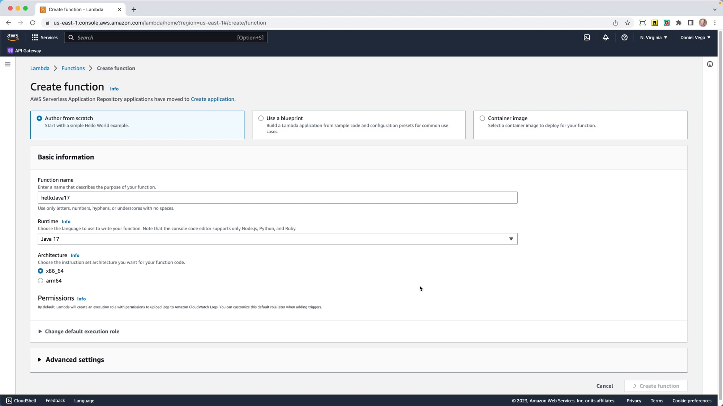This screenshot has width=723, height=406.
Task: Expand the Advanced settings section
Action: point(71,360)
